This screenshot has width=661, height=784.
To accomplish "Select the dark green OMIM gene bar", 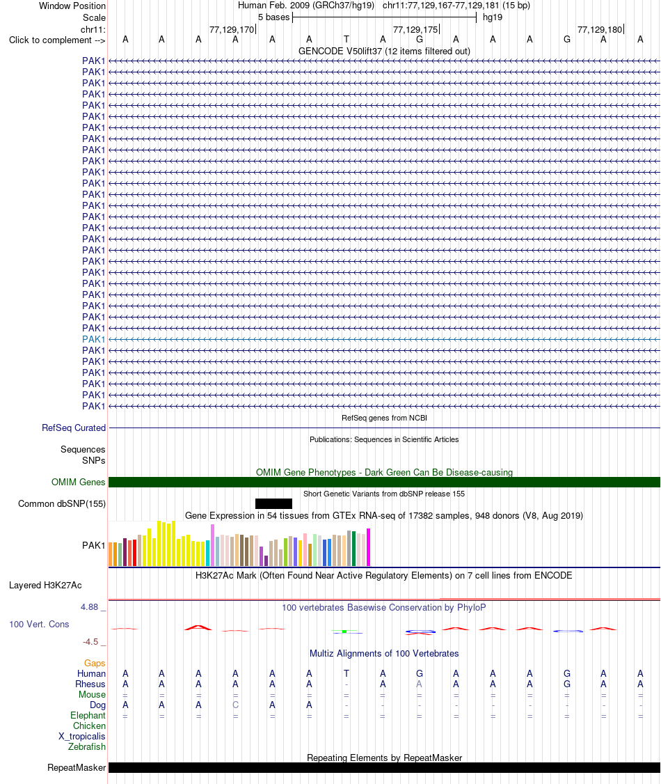I will click(384, 482).
